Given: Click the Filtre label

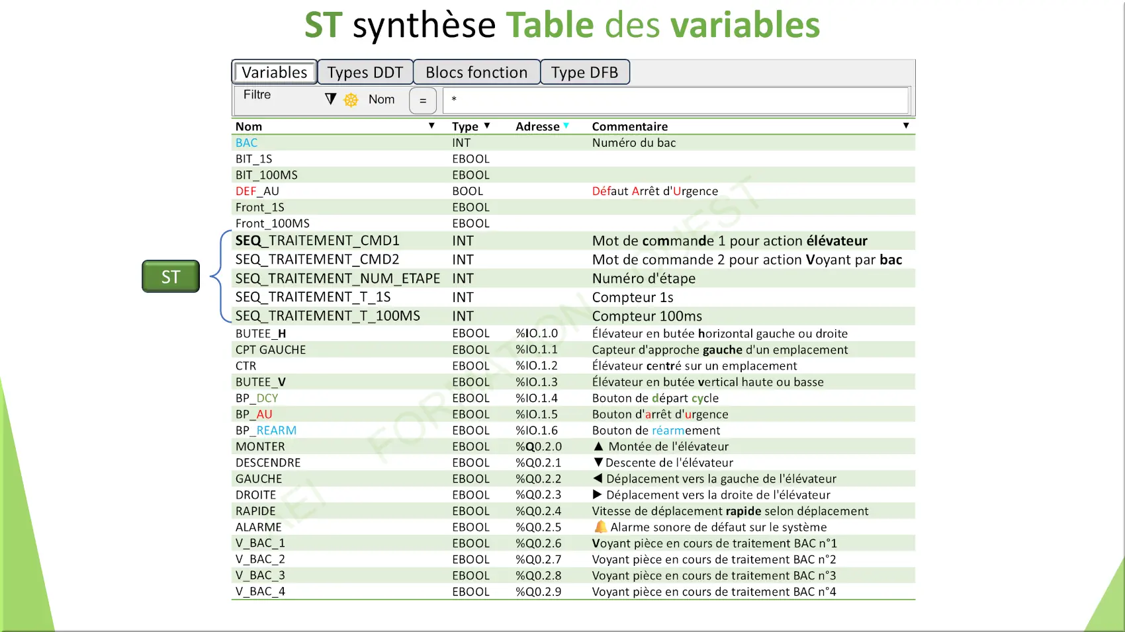Looking at the screenshot, I should 257,95.
